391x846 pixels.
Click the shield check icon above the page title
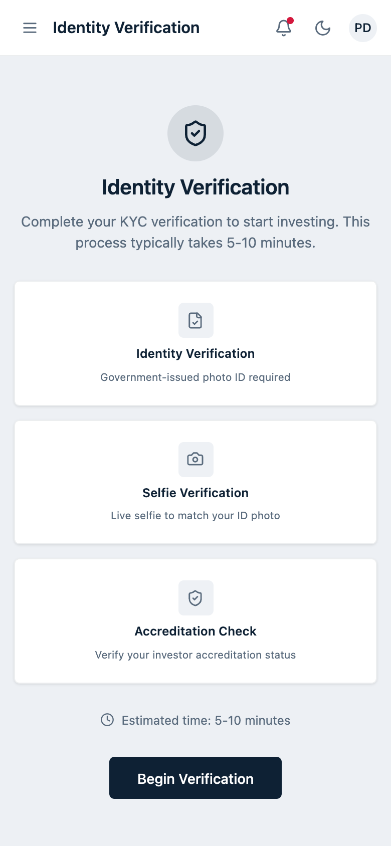(195, 133)
